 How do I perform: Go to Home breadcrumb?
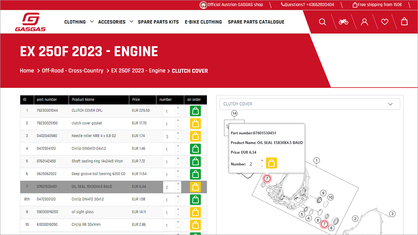click(27, 71)
